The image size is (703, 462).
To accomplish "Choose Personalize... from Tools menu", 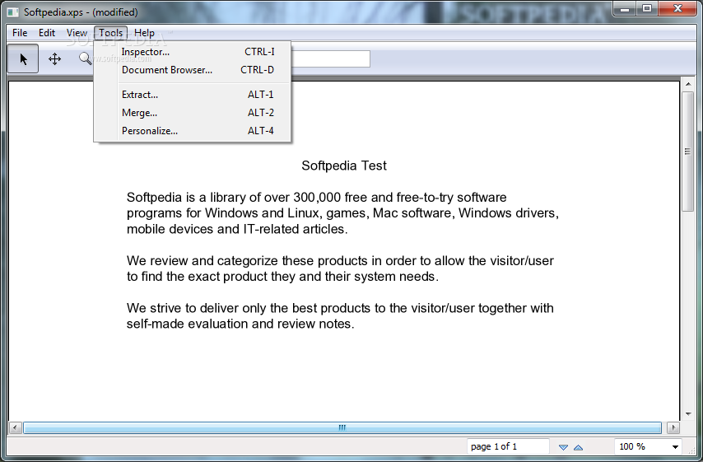I will tap(193, 131).
